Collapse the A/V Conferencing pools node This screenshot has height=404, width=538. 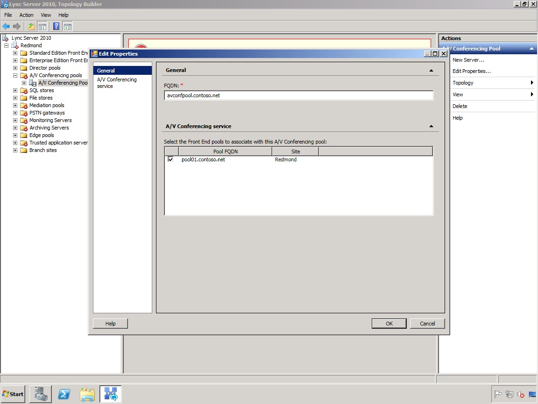tap(15, 75)
